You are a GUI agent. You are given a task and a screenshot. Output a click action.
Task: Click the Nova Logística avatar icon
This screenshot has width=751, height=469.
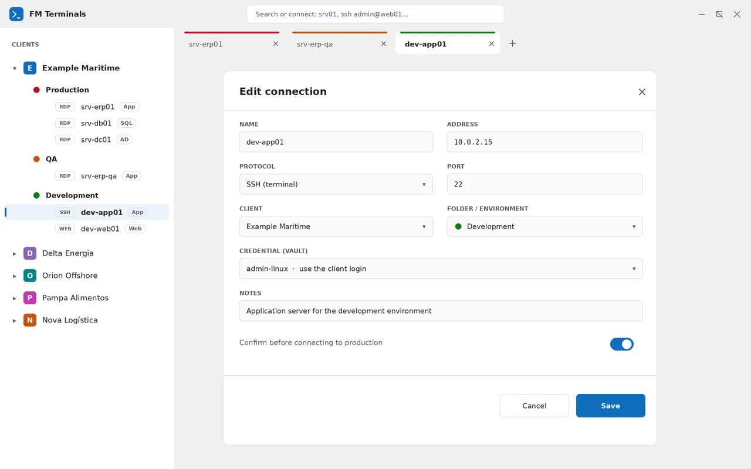pos(30,320)
